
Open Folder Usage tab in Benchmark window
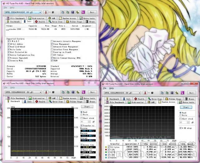(x=74, y=102)
